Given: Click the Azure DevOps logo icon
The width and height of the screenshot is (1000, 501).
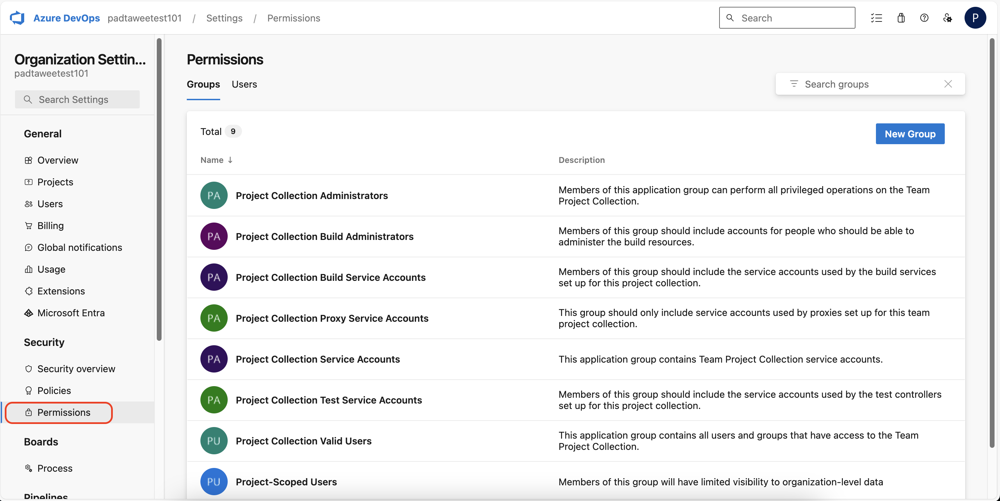Looking at the screenshot, I should (x=17, y=18).
